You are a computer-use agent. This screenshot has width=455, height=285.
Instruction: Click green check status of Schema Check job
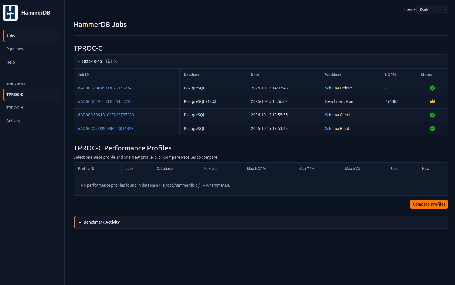click(x=432, y=115)
